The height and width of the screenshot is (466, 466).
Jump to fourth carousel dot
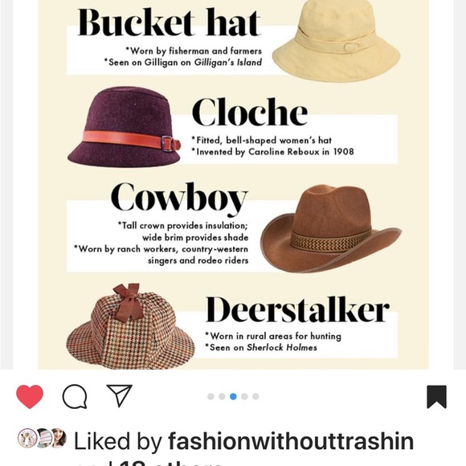(x=244, y=396)
